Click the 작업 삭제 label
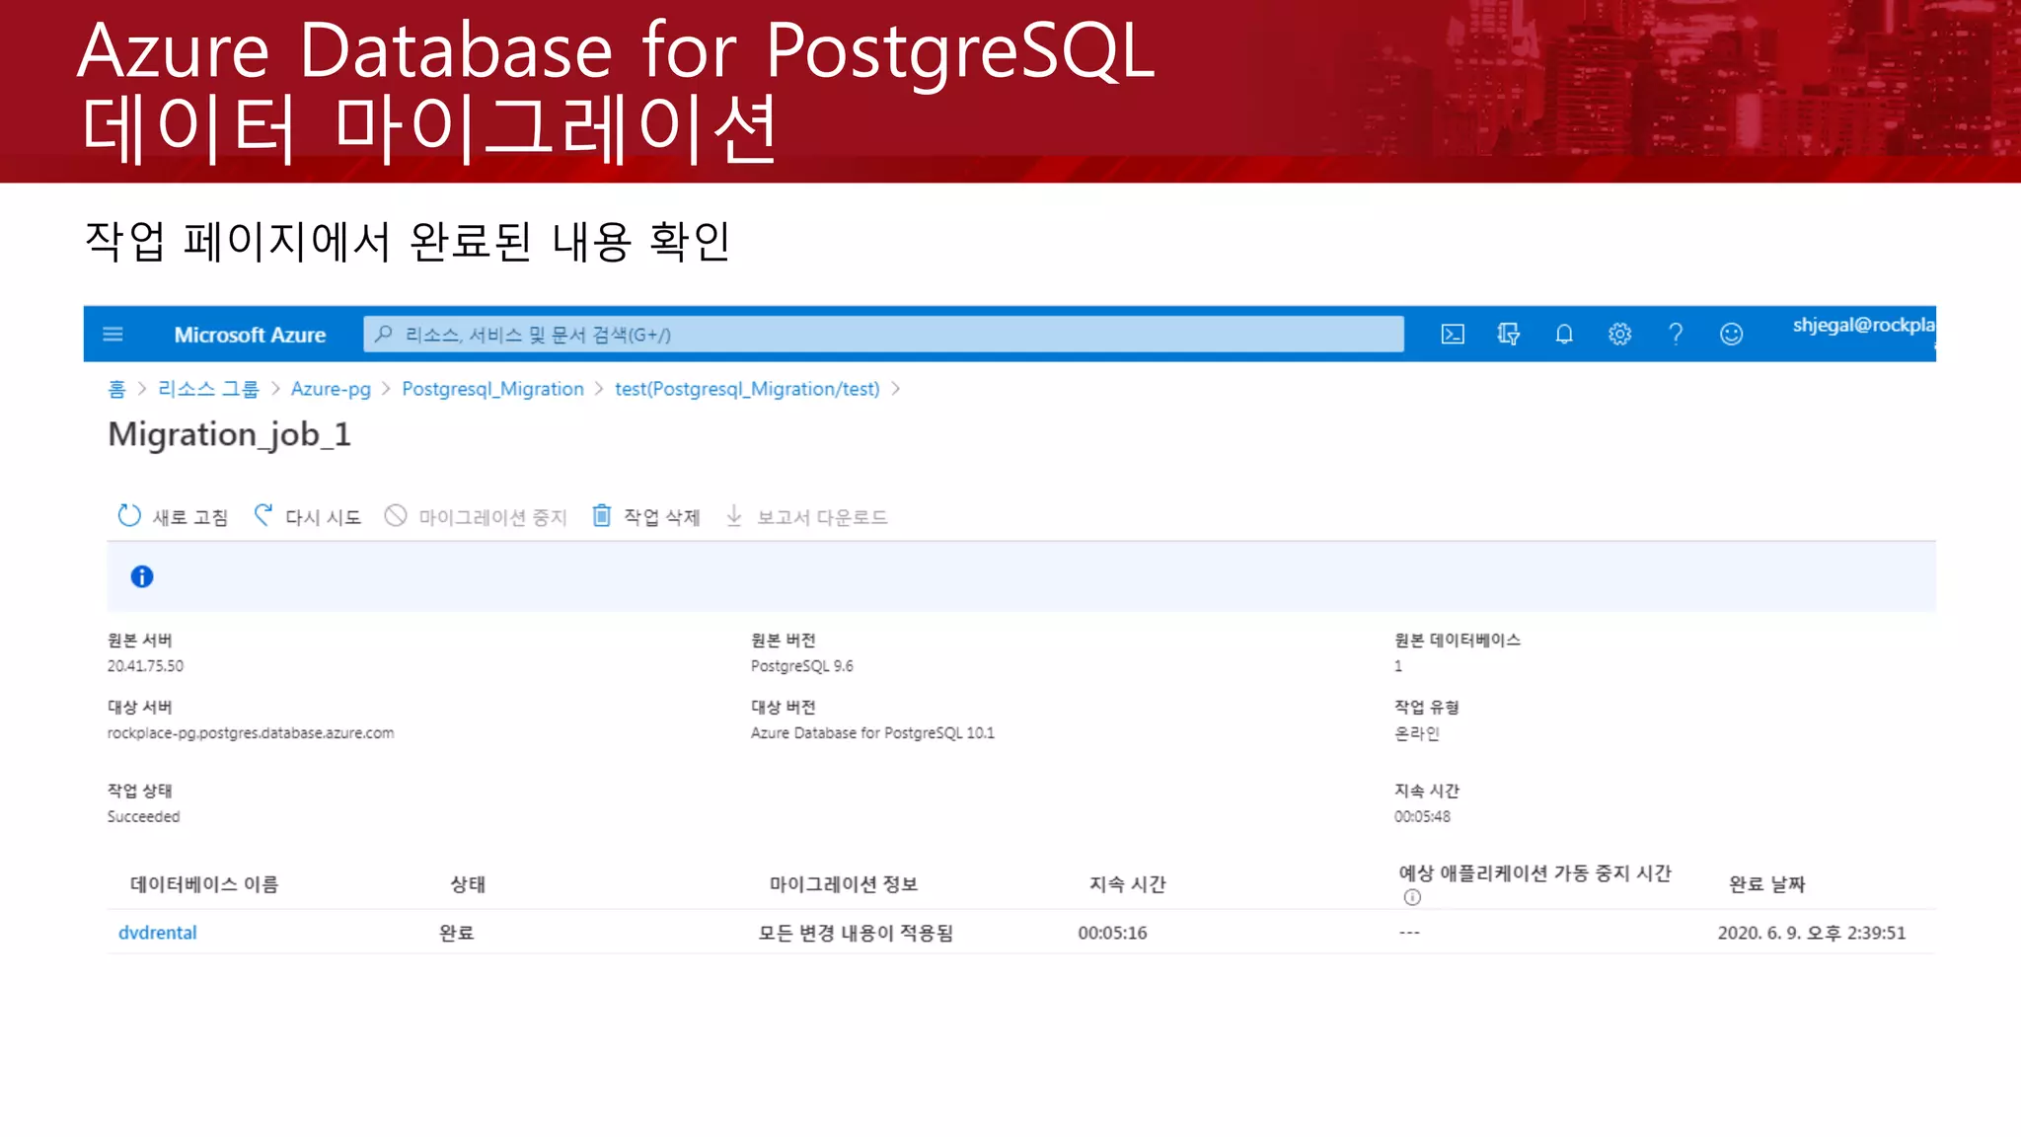This screenshot has width=2021, height=1137. click(x=662, y=517)
